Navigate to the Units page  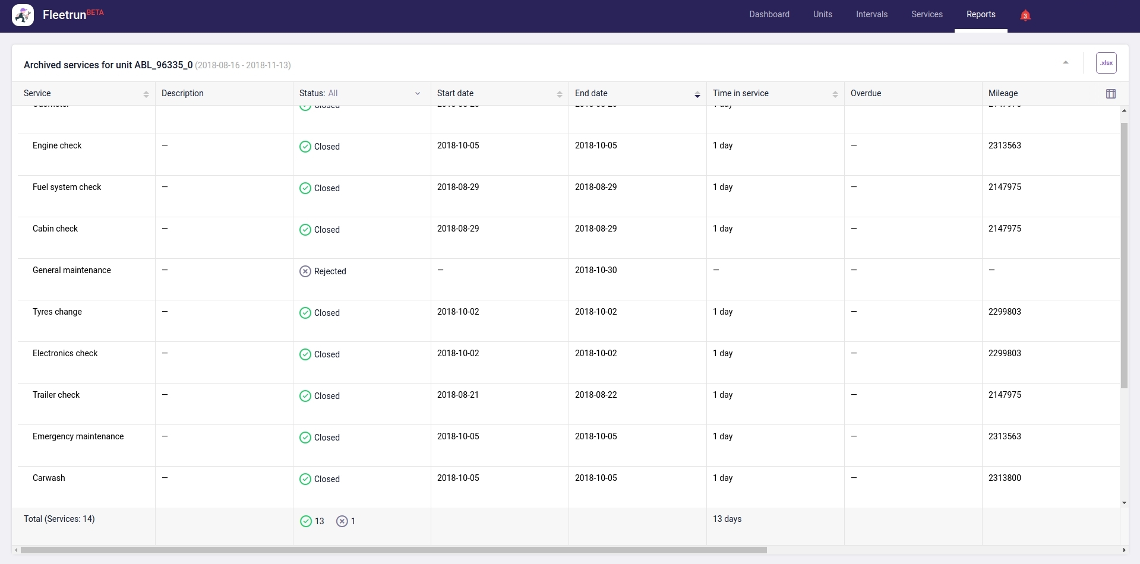(x=822, y=15)
